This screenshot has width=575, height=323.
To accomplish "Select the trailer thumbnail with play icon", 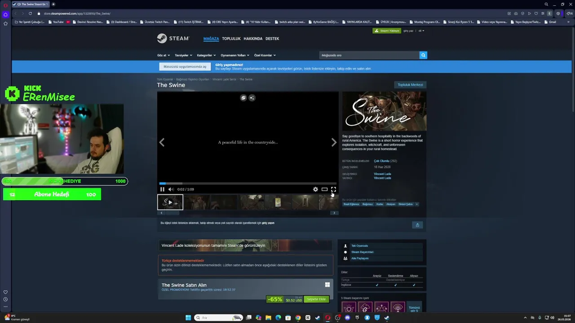I will [170, 202].
